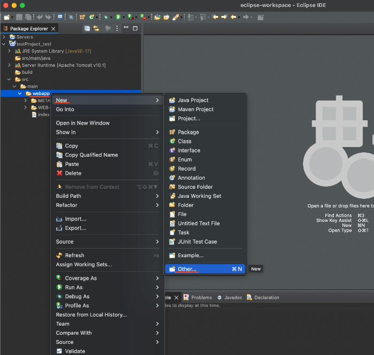Open the Run As submenu

click(x=107, y=287)
